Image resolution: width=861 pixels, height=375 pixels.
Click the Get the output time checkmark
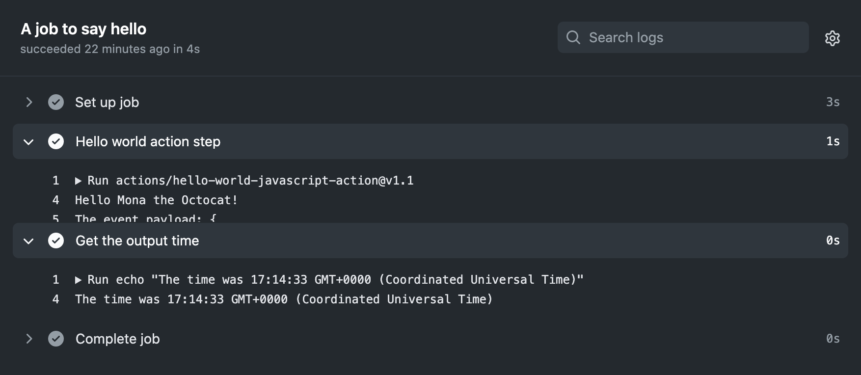click(x=56, y=241)
